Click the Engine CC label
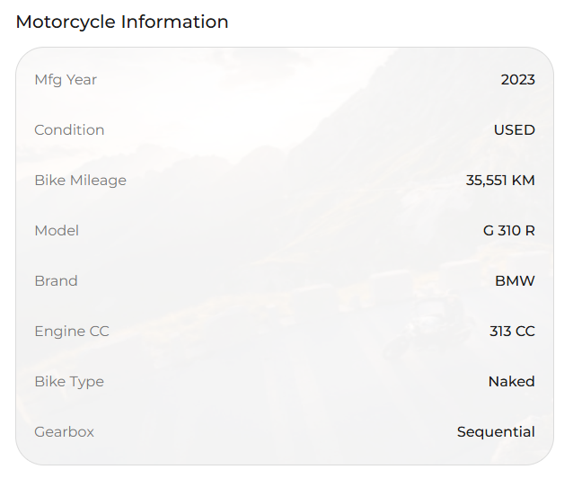This screenshot has height=487, width=573. [72, 332]
